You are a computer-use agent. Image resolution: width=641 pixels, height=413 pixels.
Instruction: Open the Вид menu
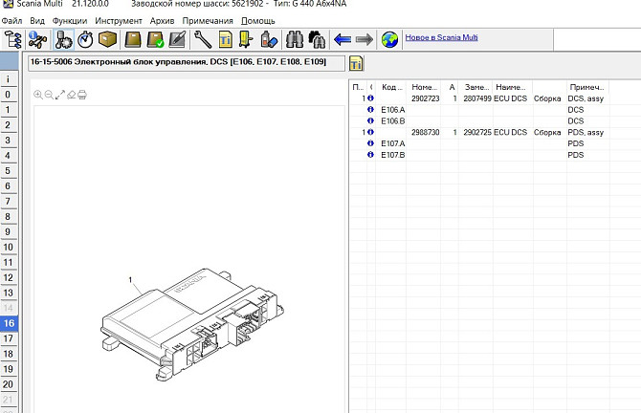(x=37, y=20)
